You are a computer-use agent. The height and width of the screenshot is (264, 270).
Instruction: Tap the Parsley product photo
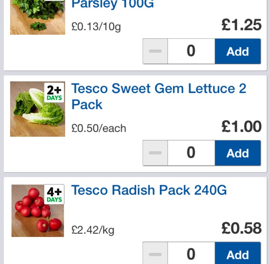(37, 17)
